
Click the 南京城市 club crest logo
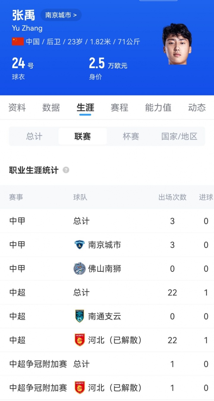[x=79, y=245]
